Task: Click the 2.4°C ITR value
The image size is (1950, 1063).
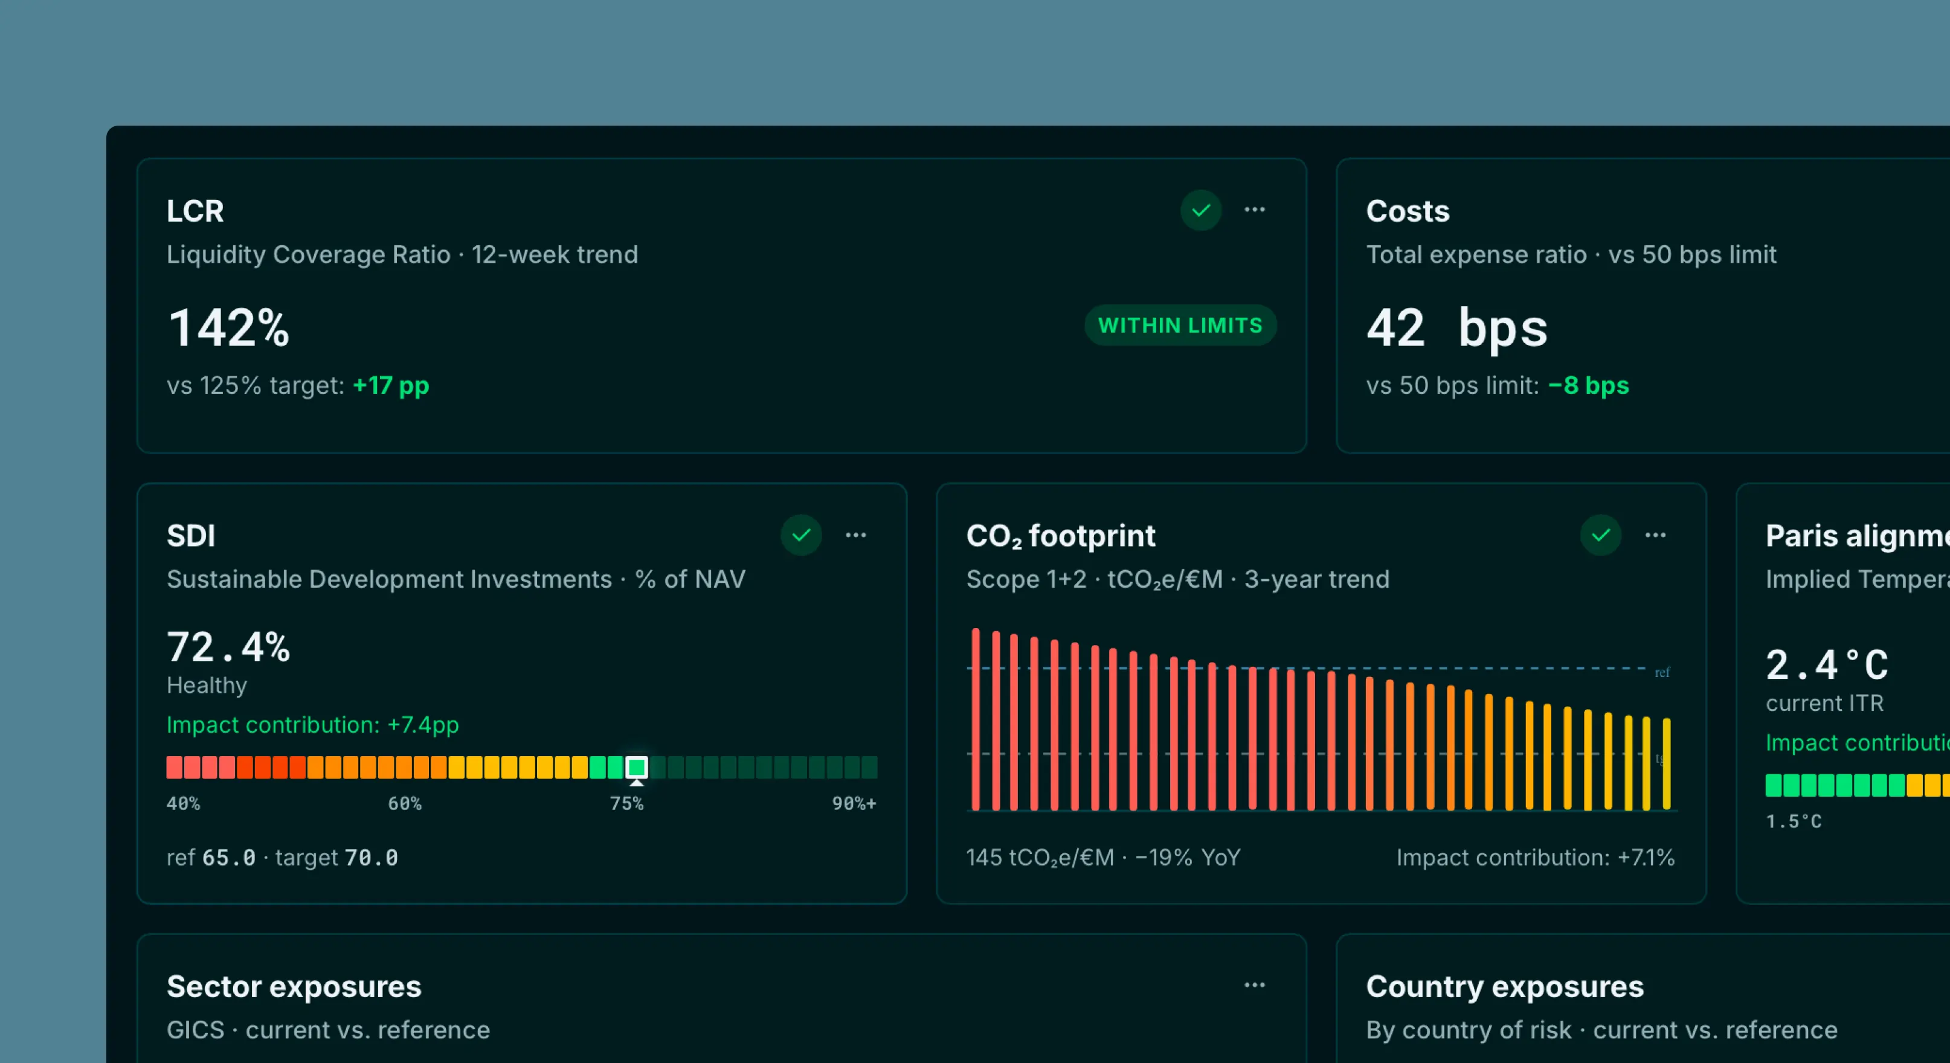Action: (1827, 665)
